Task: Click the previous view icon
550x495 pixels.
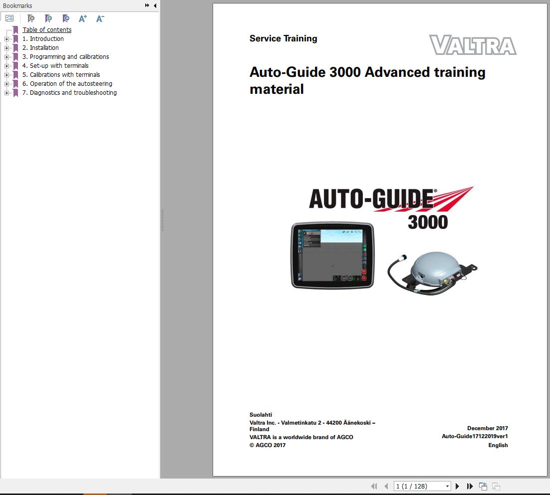Action: 483,486
